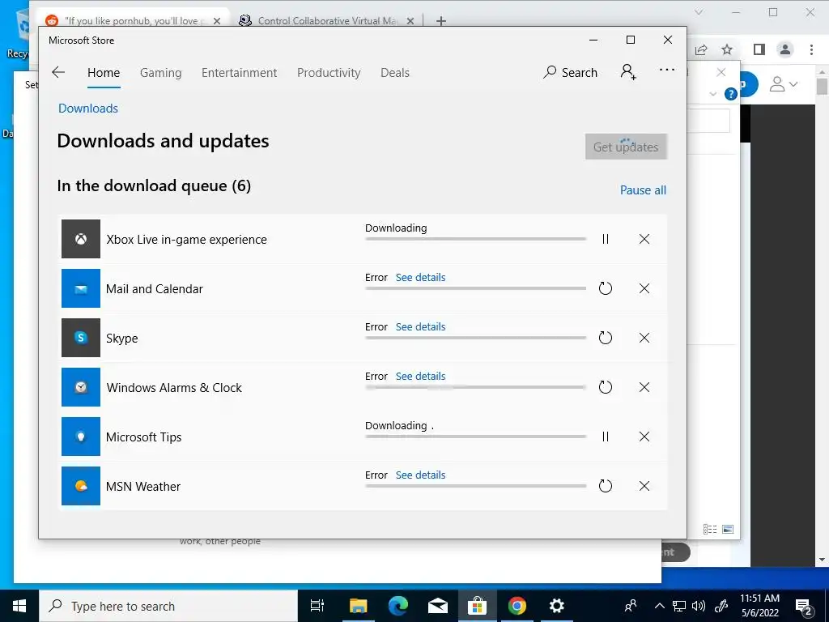Open the Store three-dot more menu
The height and width of the screenshot is (622, 829).
click(x=667, y=70)
